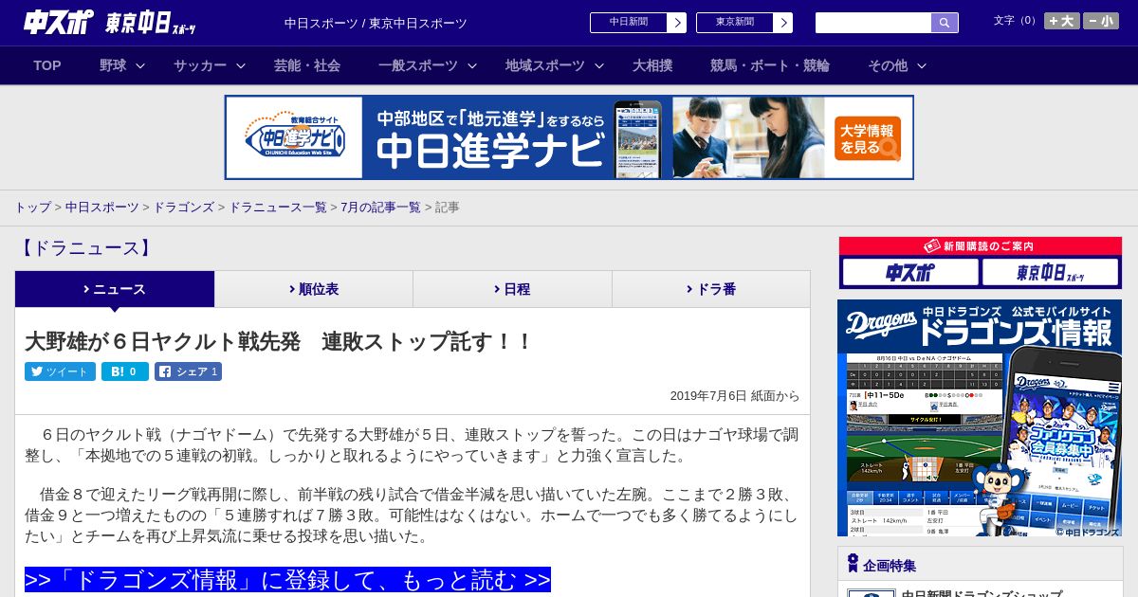The height and width of the screenshot is (597, 1138).
Task: Click the date 2019年7月6日 紙面から
Action: pos(735,396)
